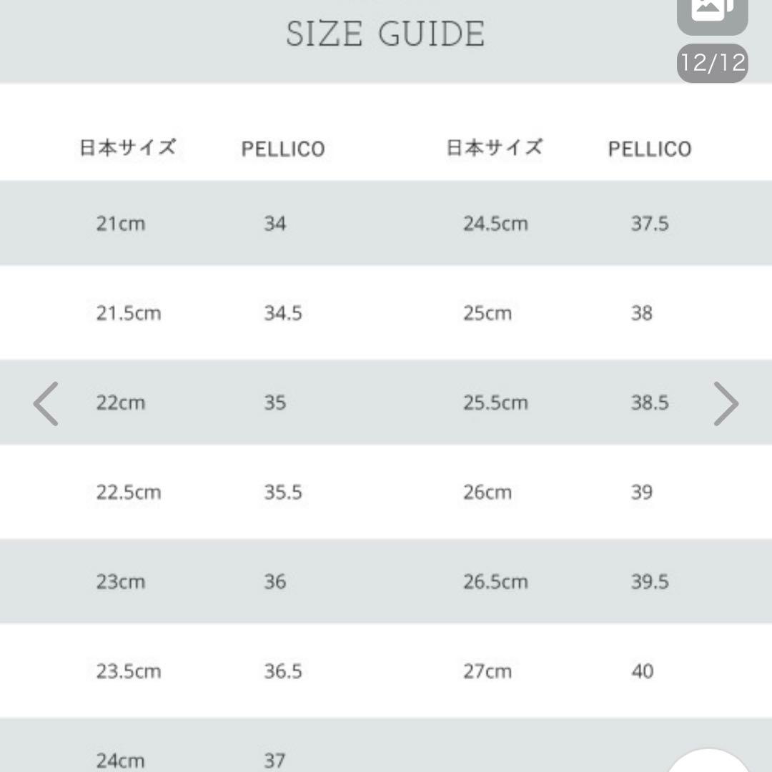This screenshot has width=772, height=772.
Task: Select PELLICO size 36
Action: click(x=275, y=582)
